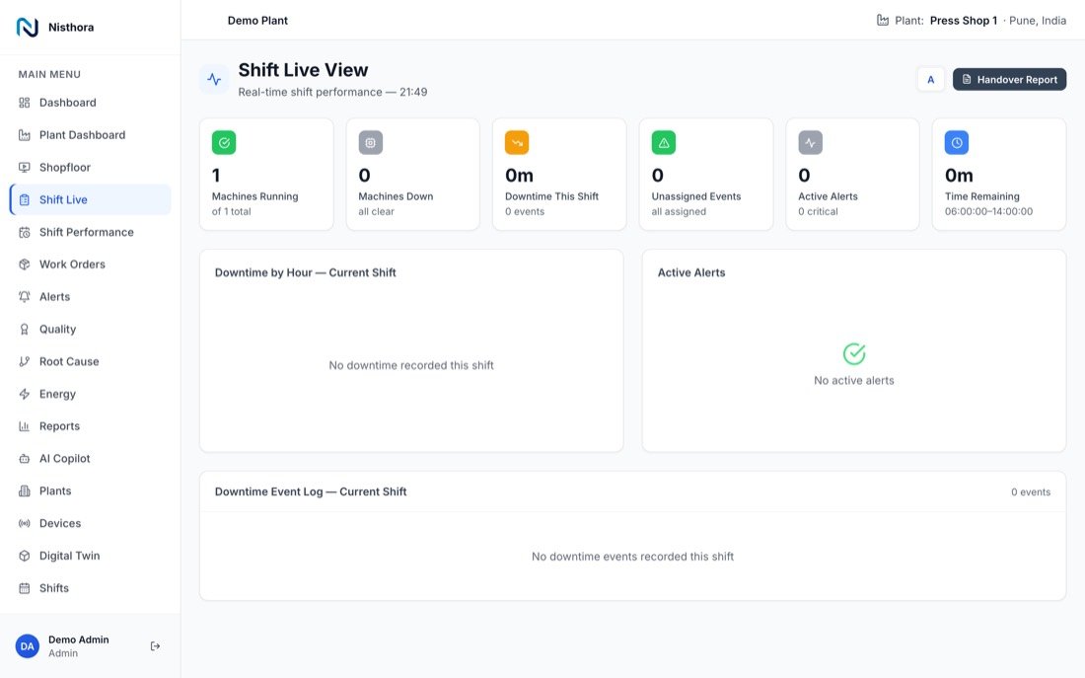Click the Shopfloor monitor icon
This screenshot has height=678, width=1085.
tap(25, 168)
